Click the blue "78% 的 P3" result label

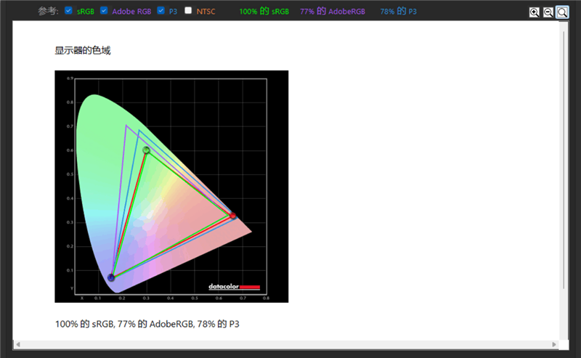pyautogui.click(x=398, y=12)
